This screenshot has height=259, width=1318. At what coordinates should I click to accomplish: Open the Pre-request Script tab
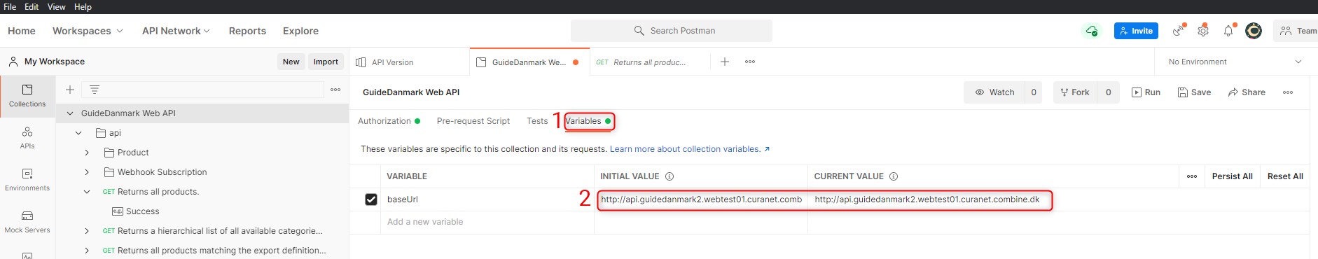pyautogui.click(x=473, y=121)
